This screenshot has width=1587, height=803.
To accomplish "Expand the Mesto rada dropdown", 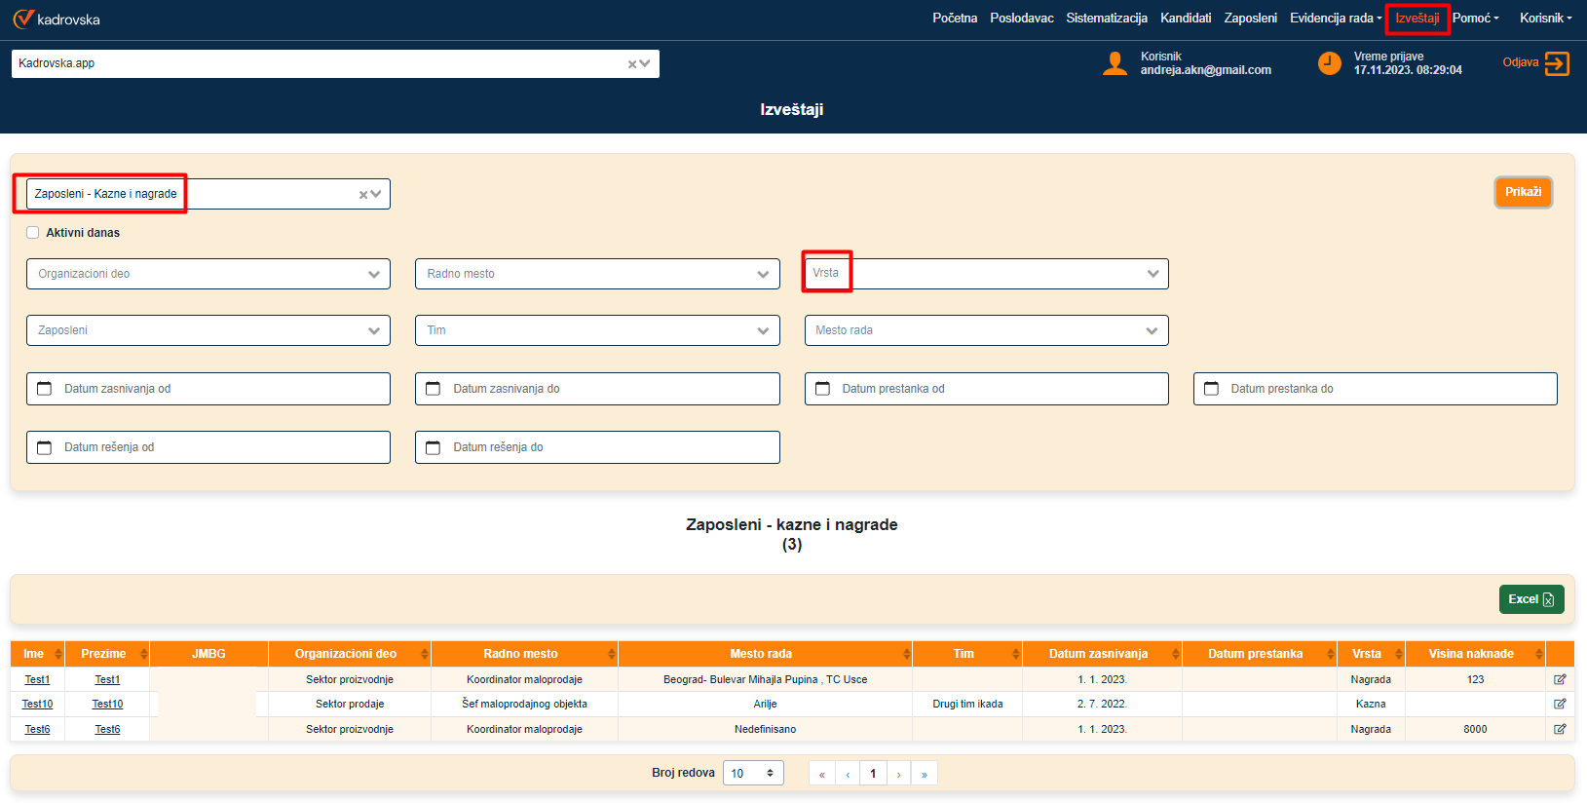I will (1152, 330).
